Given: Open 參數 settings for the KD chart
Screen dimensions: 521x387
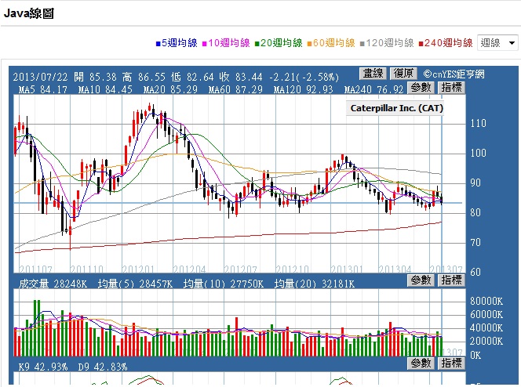Looking at the screenshot, I should (x=421, y=363).
